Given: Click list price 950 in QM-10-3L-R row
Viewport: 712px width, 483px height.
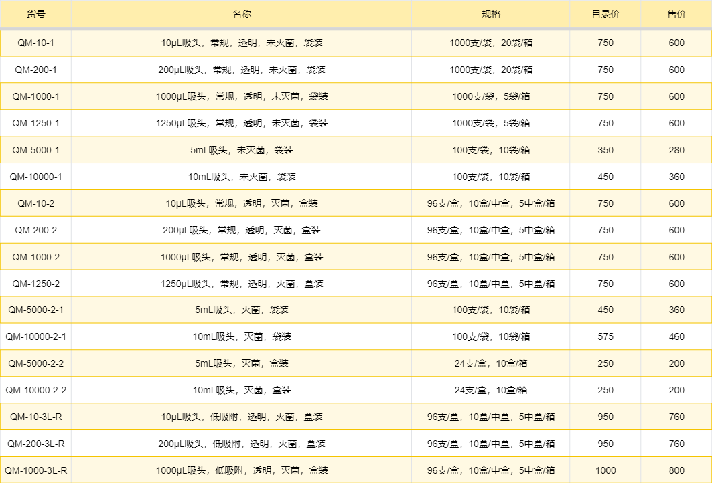Looking at the screenshot, I should tap(606, 417).
